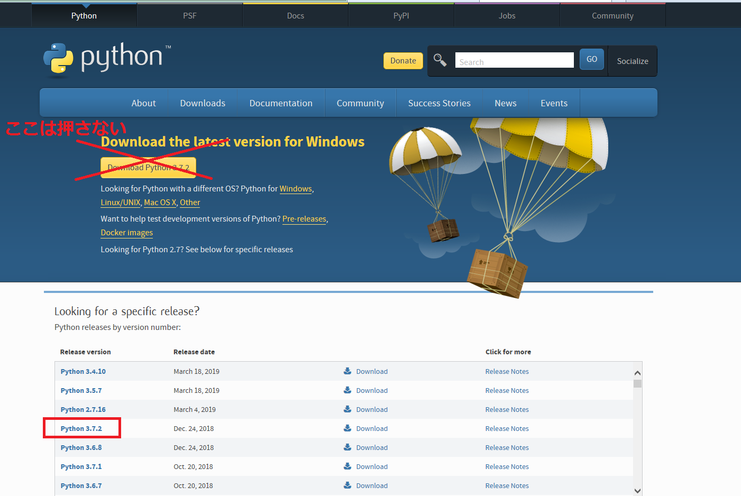Open the News menu
The width and height of the screenshot is (741, 496).
pyautogui.click(x=506, y=103)
